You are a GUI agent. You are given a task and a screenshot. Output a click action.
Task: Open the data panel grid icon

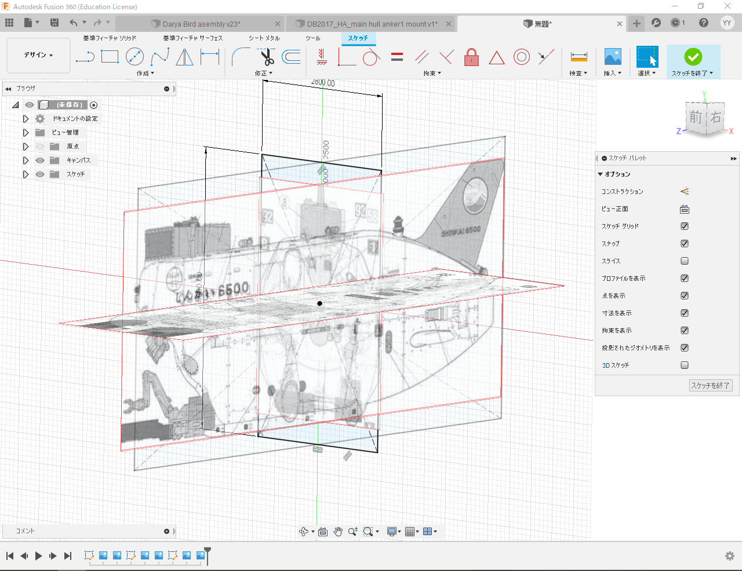9,23
